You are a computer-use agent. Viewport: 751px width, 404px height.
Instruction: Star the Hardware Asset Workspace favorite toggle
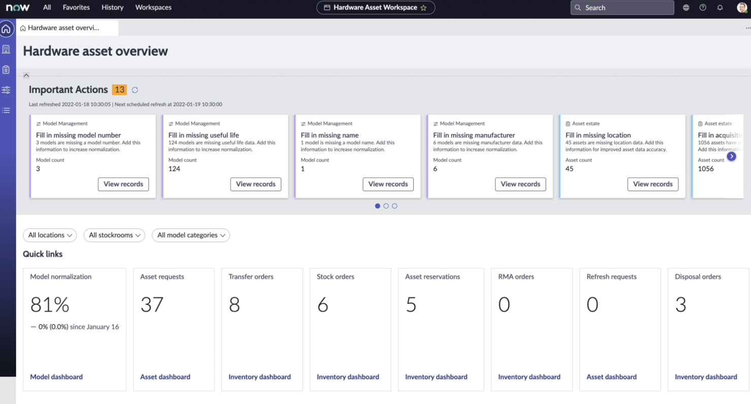(x=425, y=8)
